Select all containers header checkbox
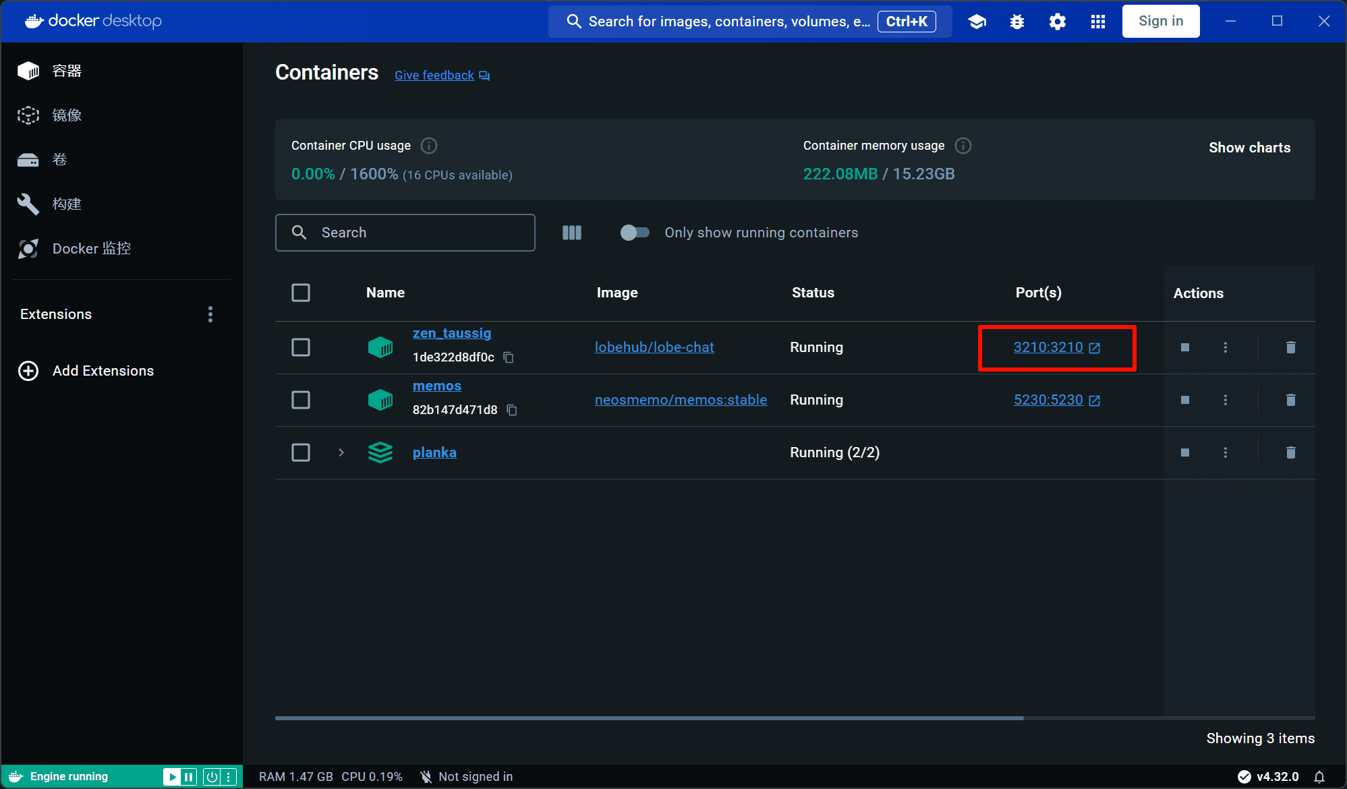 pos(301,293)
